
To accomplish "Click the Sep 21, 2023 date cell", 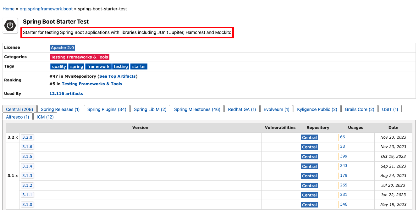I will [x=393, y=166].
